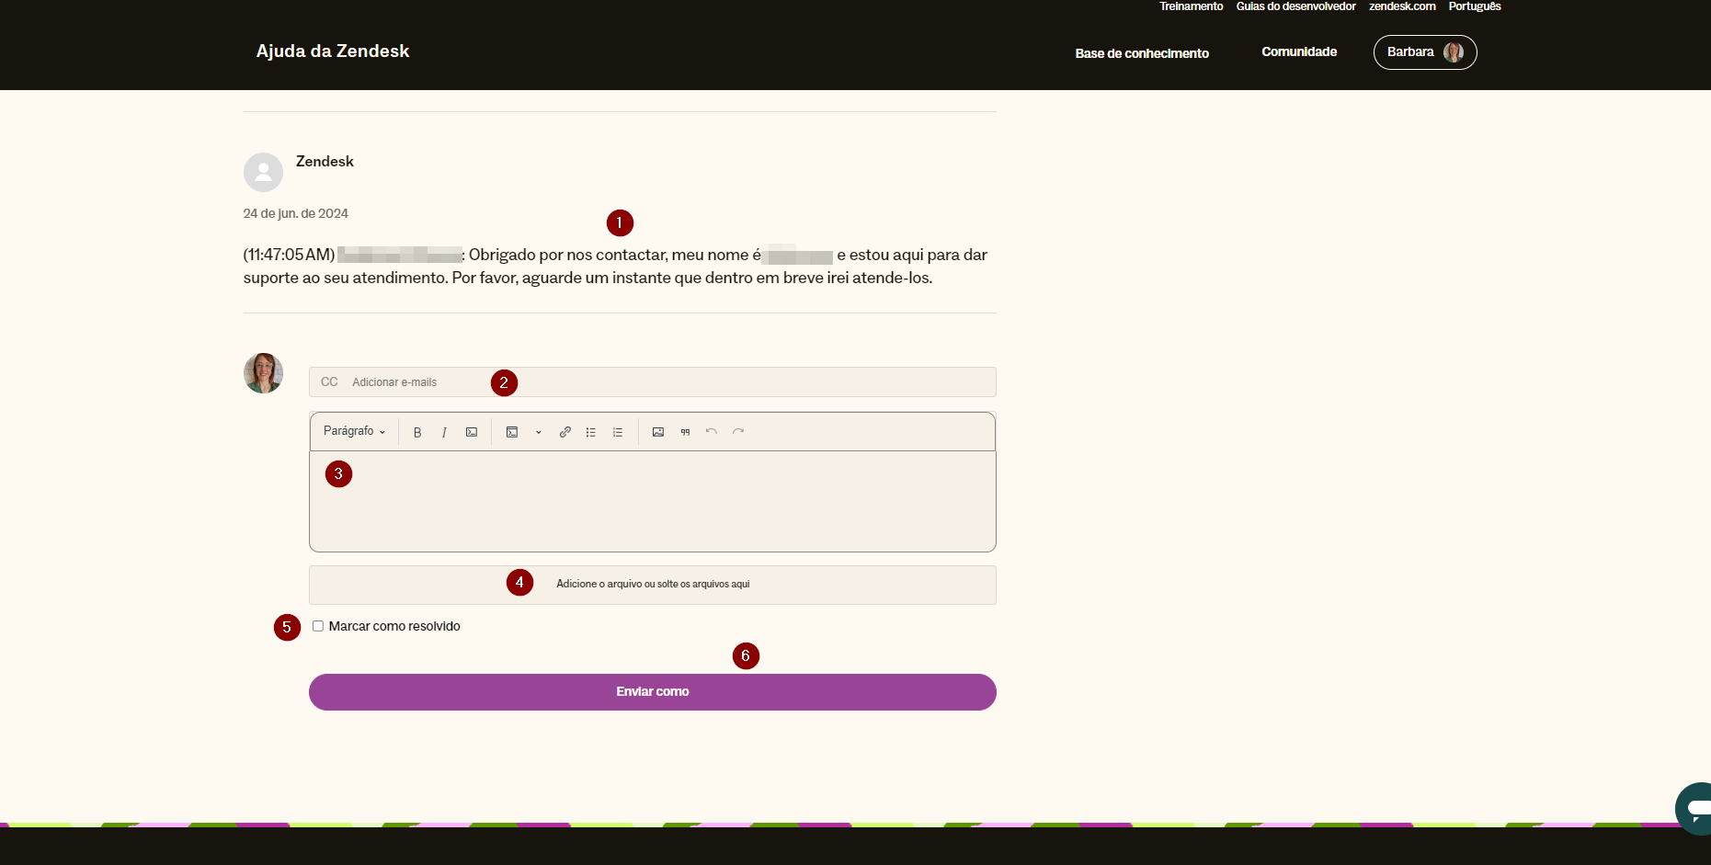Insert inline code with the toolbar icon
Viewport: 1711px width, 865px height.
(472, 432)
